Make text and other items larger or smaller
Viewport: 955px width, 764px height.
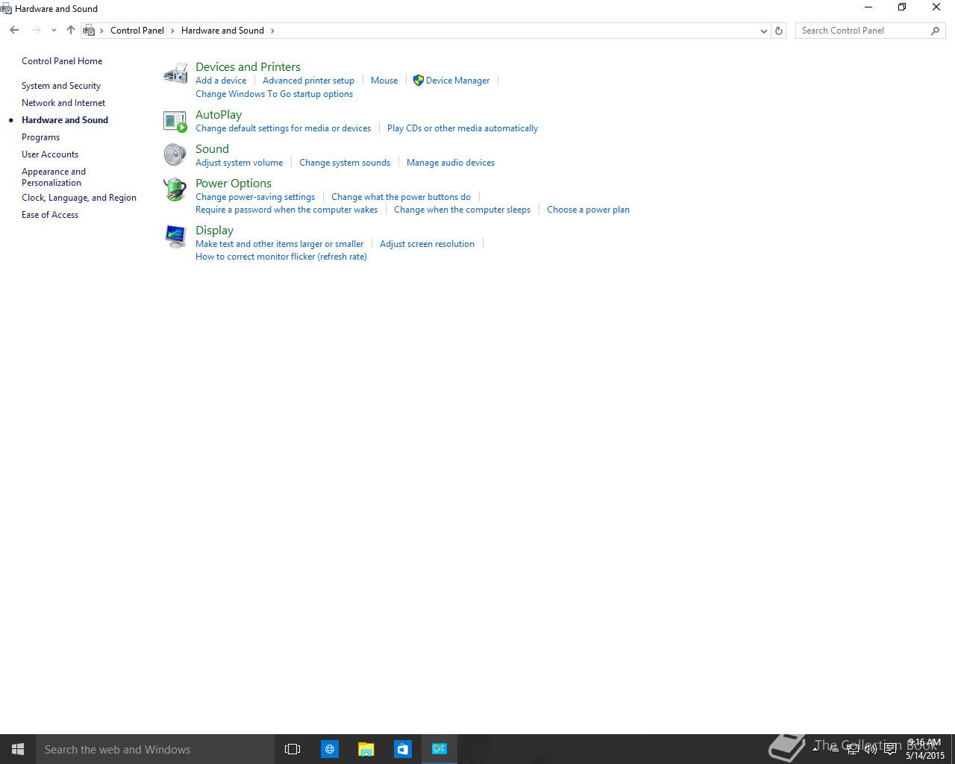(x=279, y=244)
